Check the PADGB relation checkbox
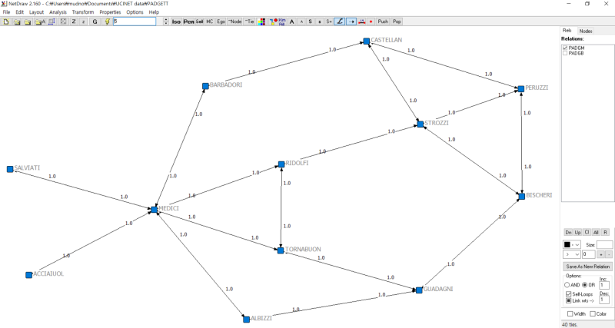615x328 pixels. pos(565,53)
